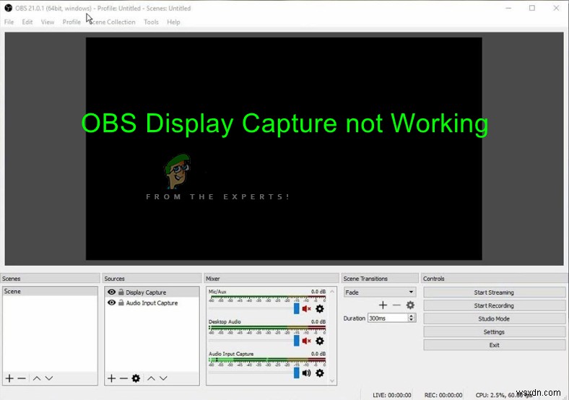Maximize the OBS window

(532, 8)
